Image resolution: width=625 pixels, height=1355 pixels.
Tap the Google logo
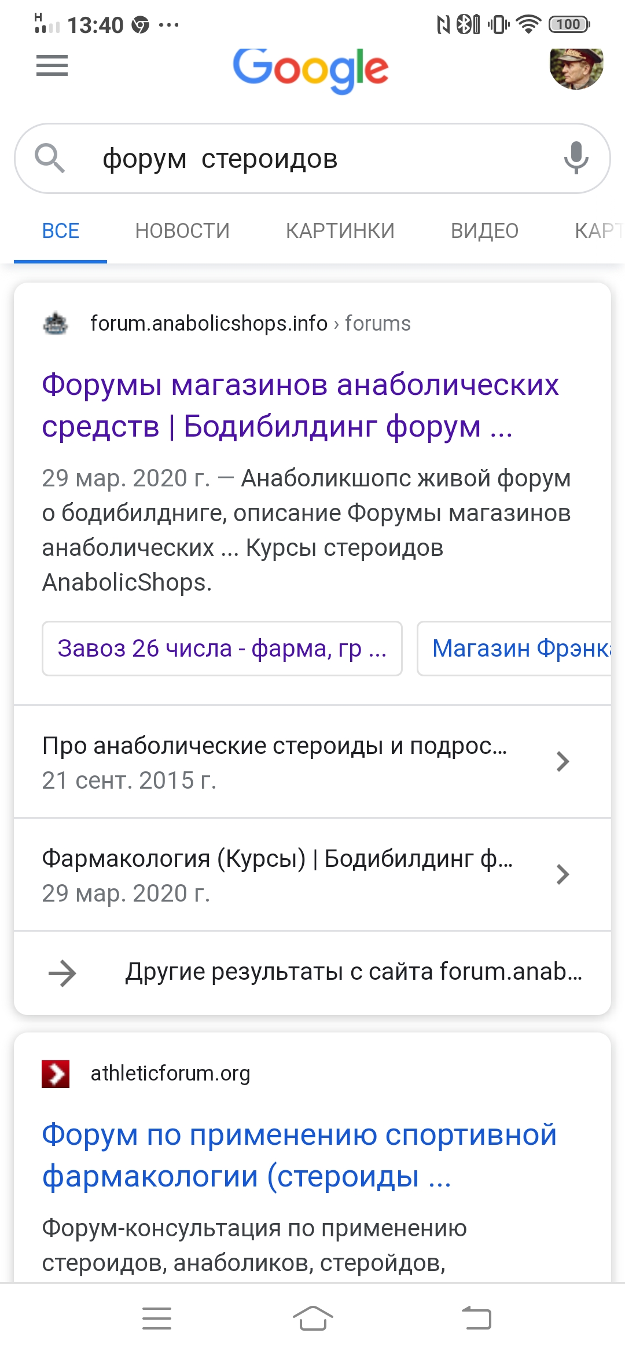[x=311, y=69]
